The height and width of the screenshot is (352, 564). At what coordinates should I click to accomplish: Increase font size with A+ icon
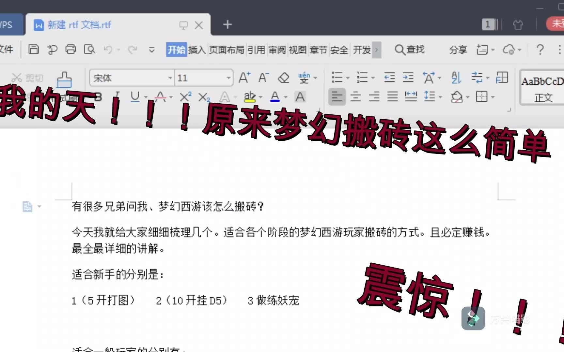pyautogui.click(x=244, y=78)
